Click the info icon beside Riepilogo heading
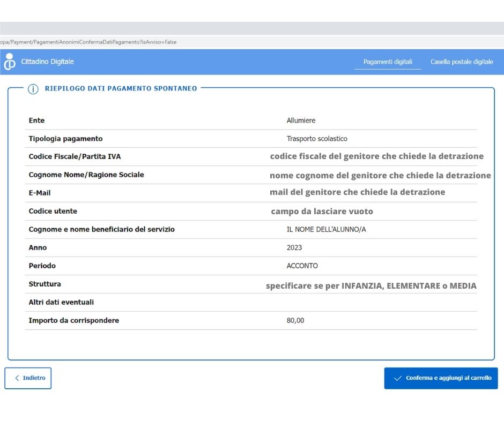Screen dimensions: 504x422 point(33,89)
